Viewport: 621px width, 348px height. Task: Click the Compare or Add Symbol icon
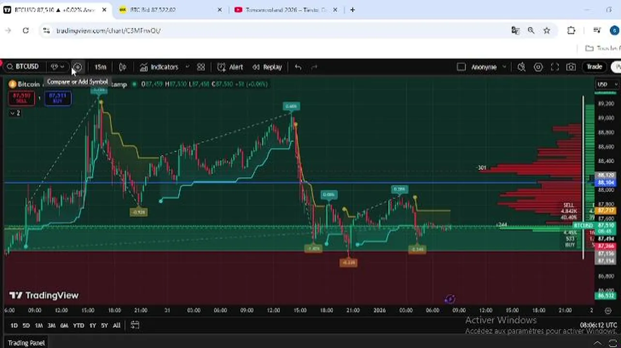point(77,67)
